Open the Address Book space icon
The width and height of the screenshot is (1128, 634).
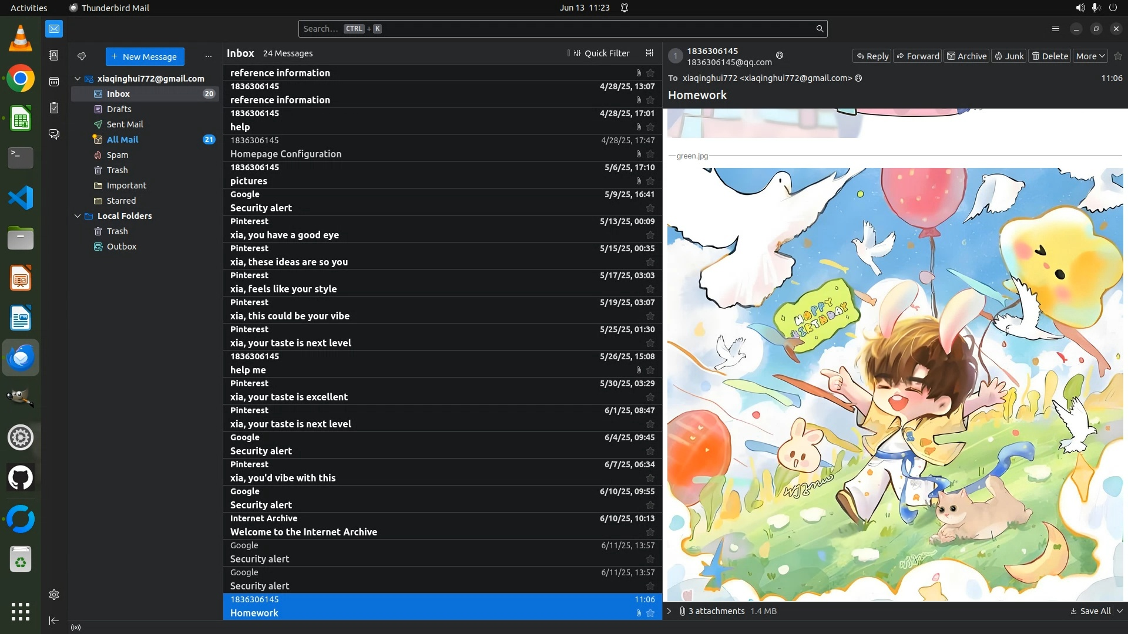coord(54,55)
